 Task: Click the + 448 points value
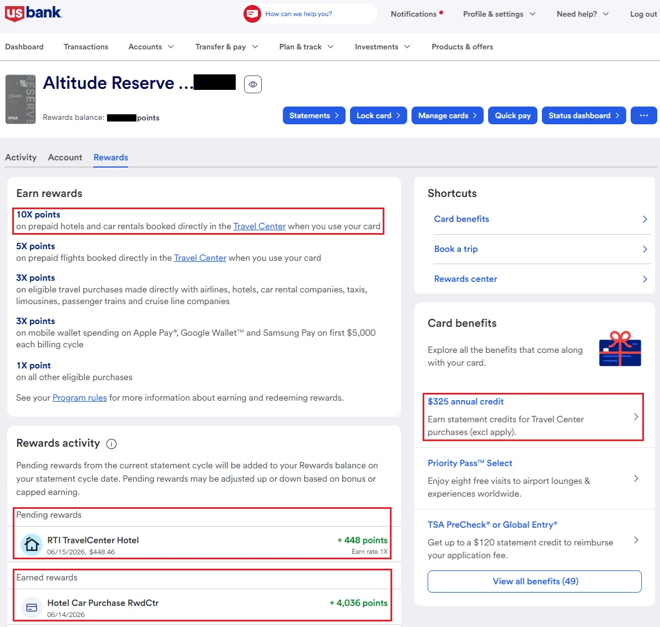click(x=362, y=540)
